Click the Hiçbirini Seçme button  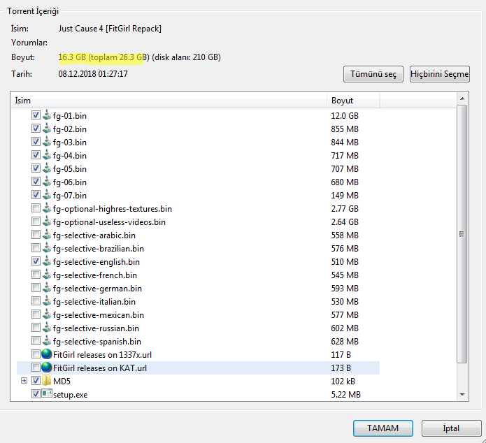440,74
